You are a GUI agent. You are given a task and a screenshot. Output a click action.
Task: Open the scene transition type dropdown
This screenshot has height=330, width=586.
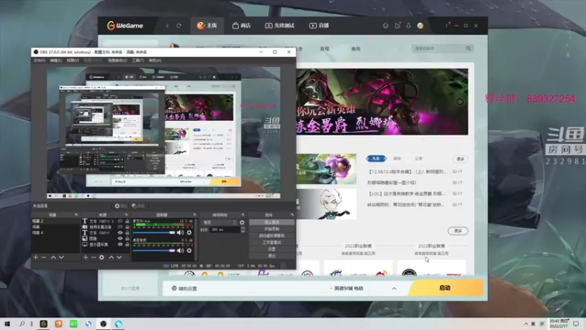coord(219,222)
